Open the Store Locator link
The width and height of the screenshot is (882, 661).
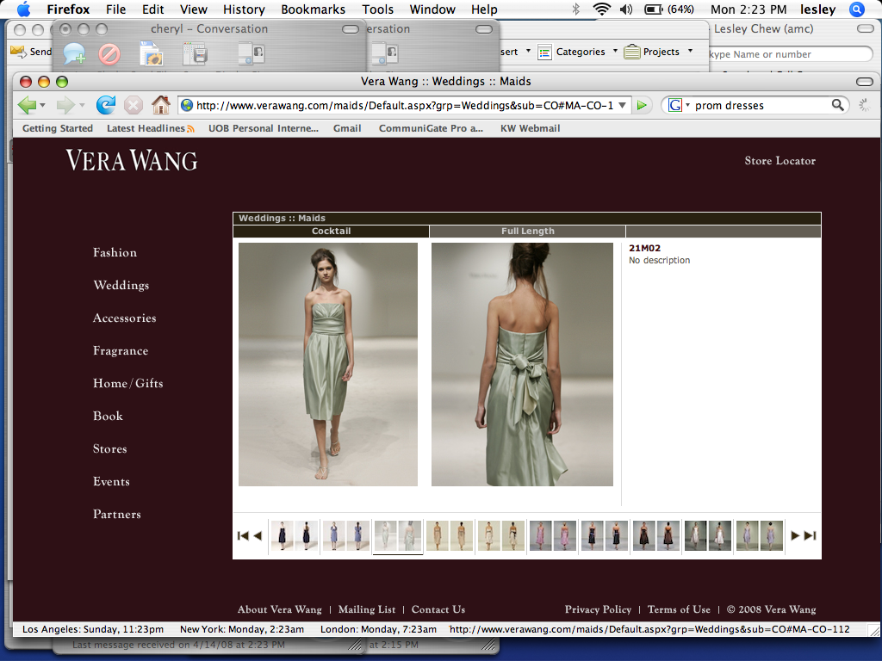click(780, 161)
